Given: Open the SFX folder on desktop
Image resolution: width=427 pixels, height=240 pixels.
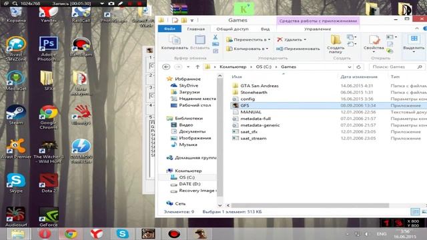Looking at the screenshot, I should [x=48, y=80].
